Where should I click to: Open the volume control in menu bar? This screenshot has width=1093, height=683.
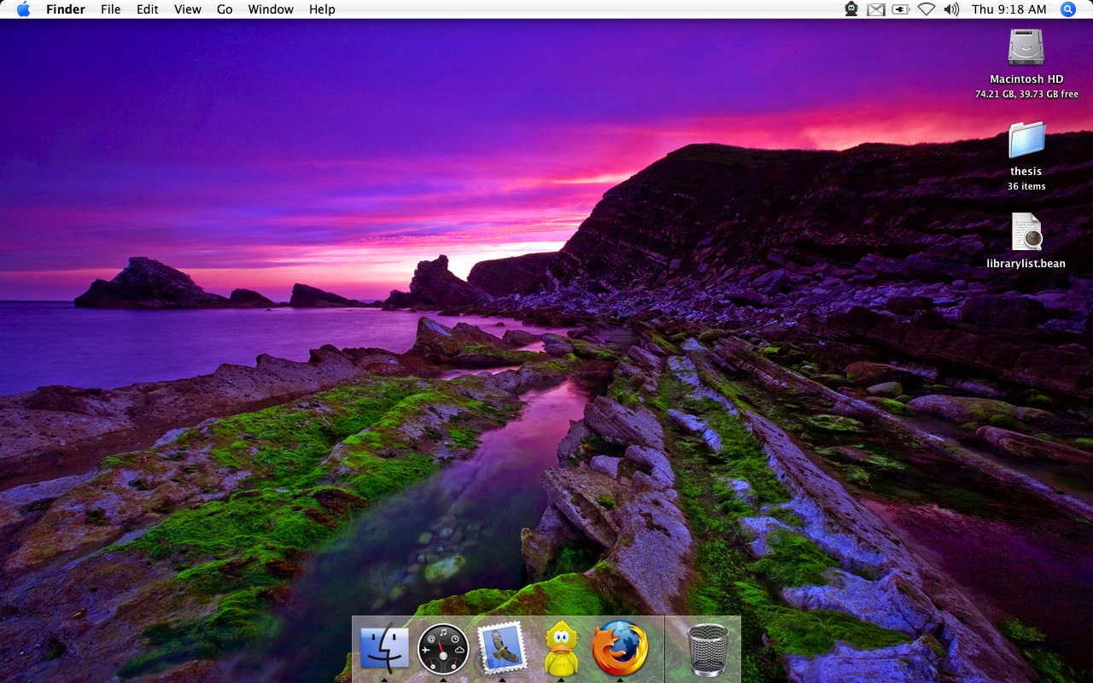click(951, 9)
